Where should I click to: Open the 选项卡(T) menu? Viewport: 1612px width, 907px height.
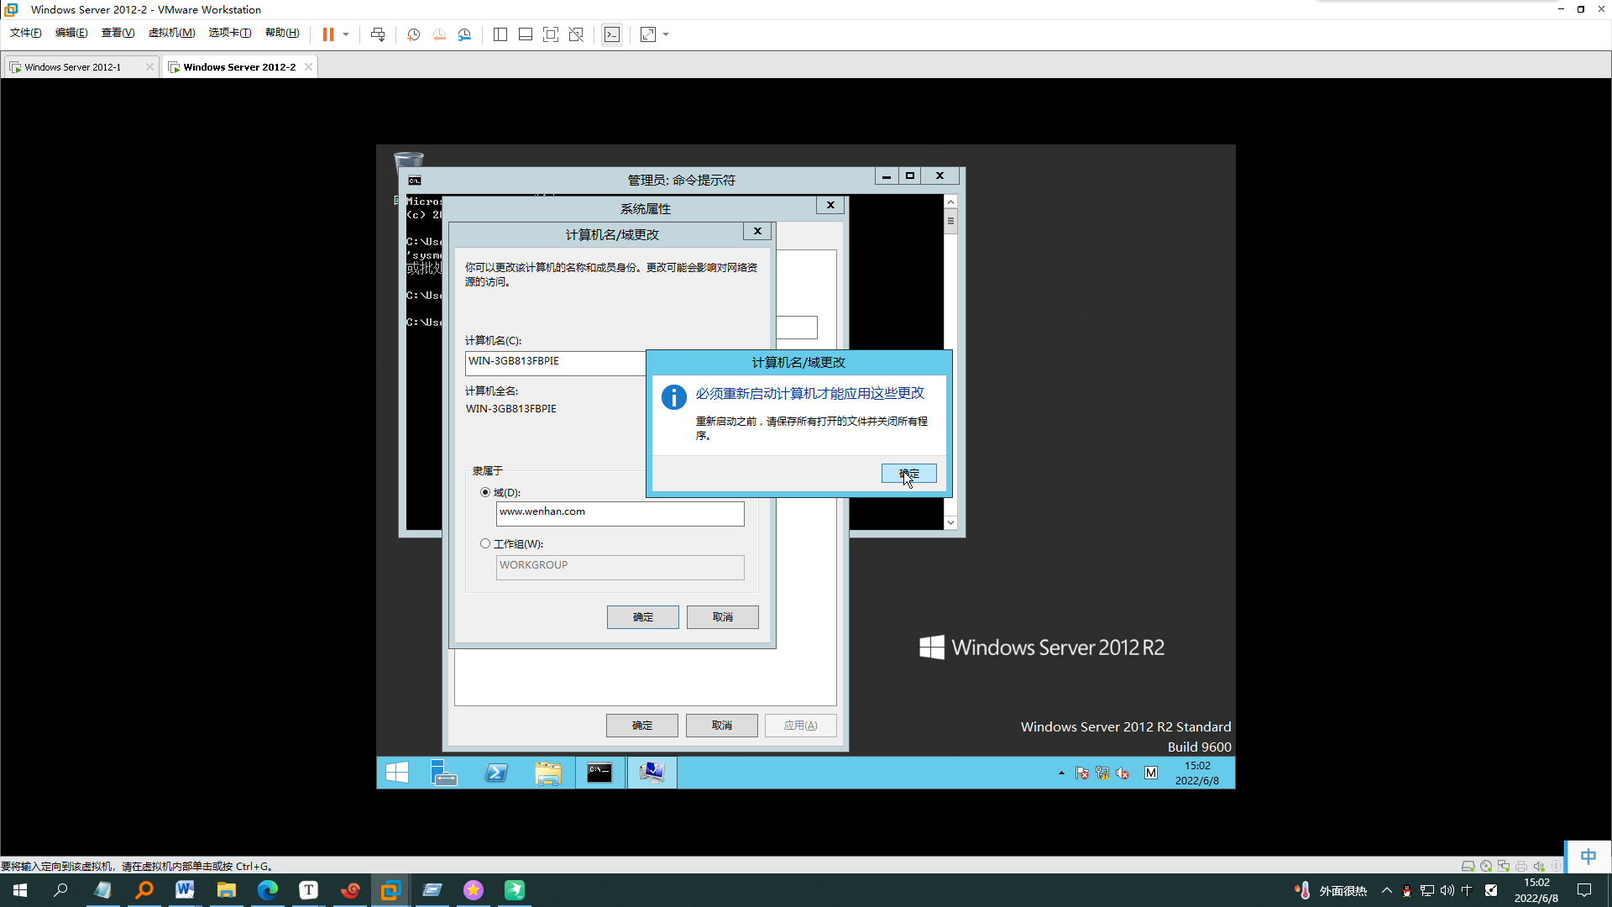(230, 33)
